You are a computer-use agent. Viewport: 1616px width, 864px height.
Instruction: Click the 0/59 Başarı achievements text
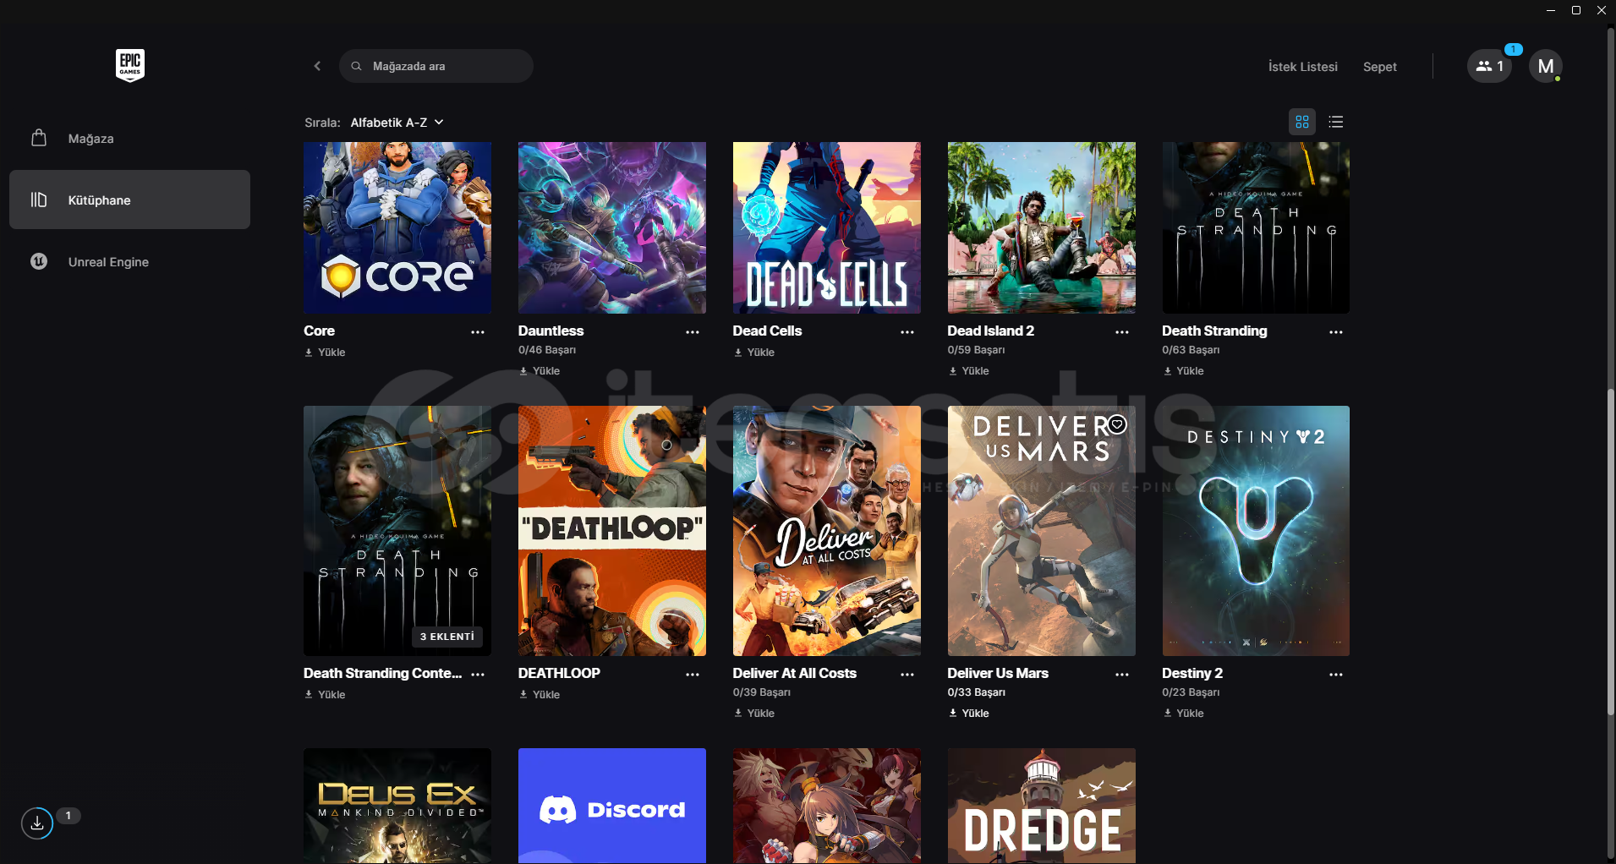click(977, 350)
